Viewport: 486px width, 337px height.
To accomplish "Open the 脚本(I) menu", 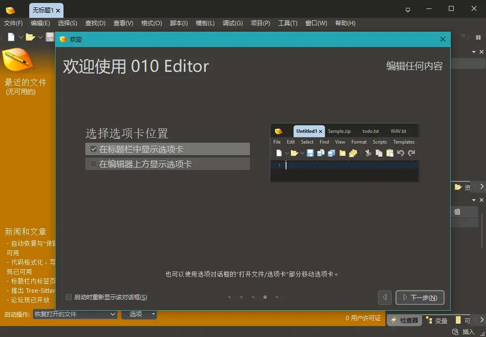I will tap(179, 23).
